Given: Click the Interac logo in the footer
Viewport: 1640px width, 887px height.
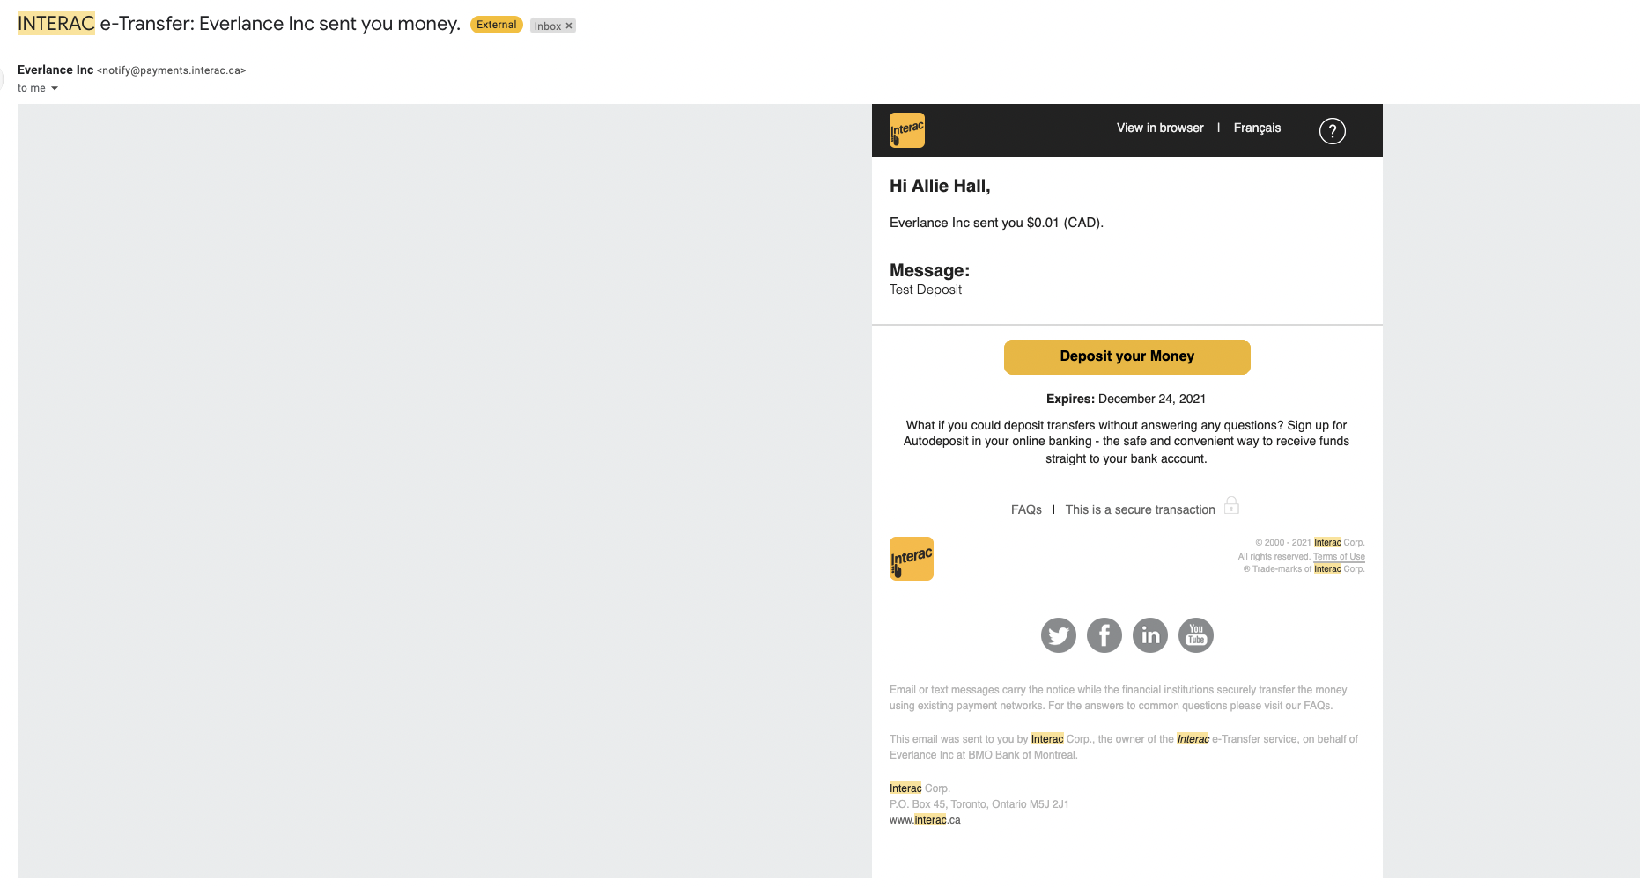Looking at the screenshot, I should coord(911,559).
